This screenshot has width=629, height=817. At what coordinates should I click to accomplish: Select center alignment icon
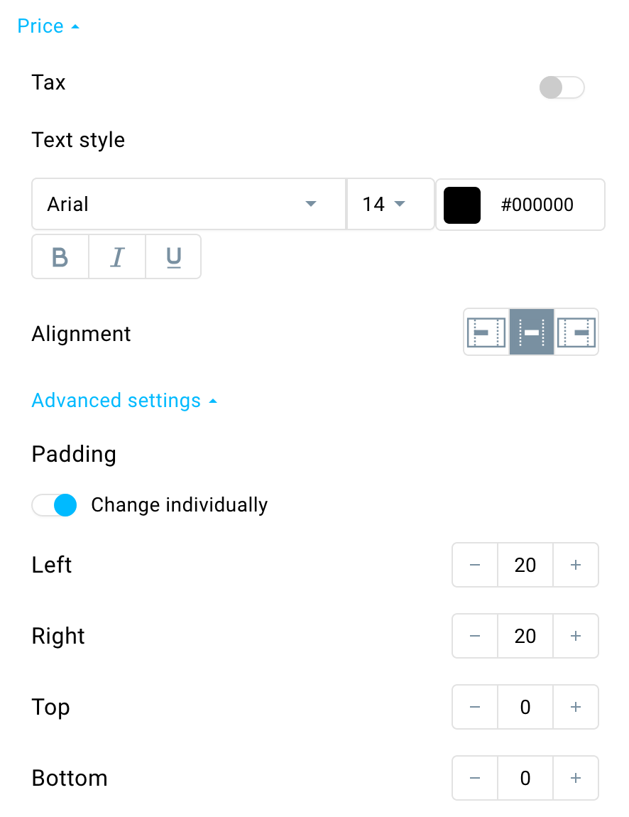[532, 332]
